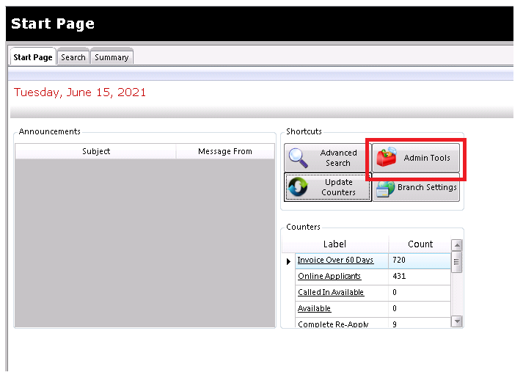Click the Advanced Search magnifying glass icon
Image resolution: width=523 pixels, height=375 pixels.
tap(299, 158)
